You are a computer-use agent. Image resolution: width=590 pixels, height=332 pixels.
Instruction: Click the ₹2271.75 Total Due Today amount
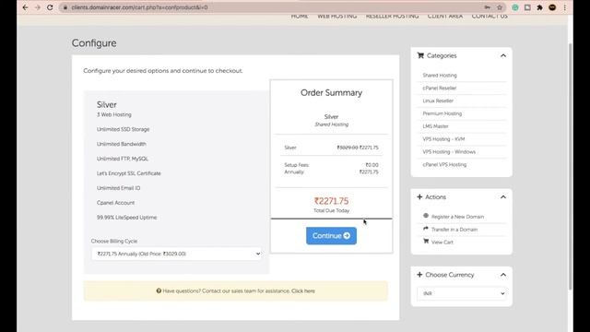pyautogui.click(x=331, y=201)
